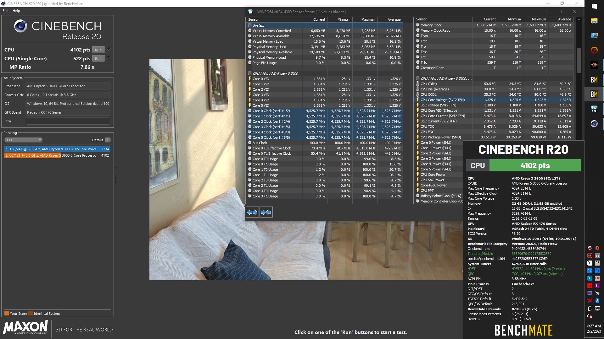Screen dimensions: 604x339
Task: Click the airplane mode tray icon
Action: (x=597, y=293)
